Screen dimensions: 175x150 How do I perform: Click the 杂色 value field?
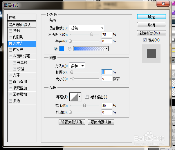[x=107, y=41]
